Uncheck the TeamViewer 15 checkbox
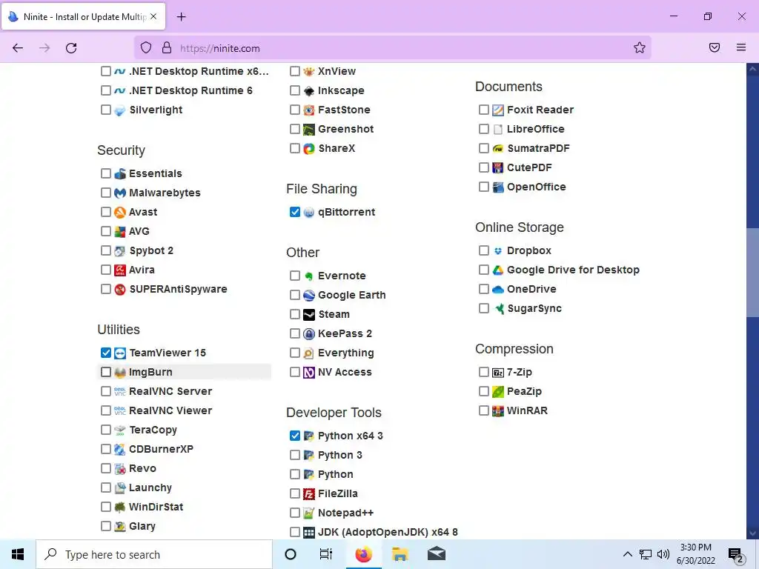The width and height of the screenshot is (759, 569). [106, 353]
